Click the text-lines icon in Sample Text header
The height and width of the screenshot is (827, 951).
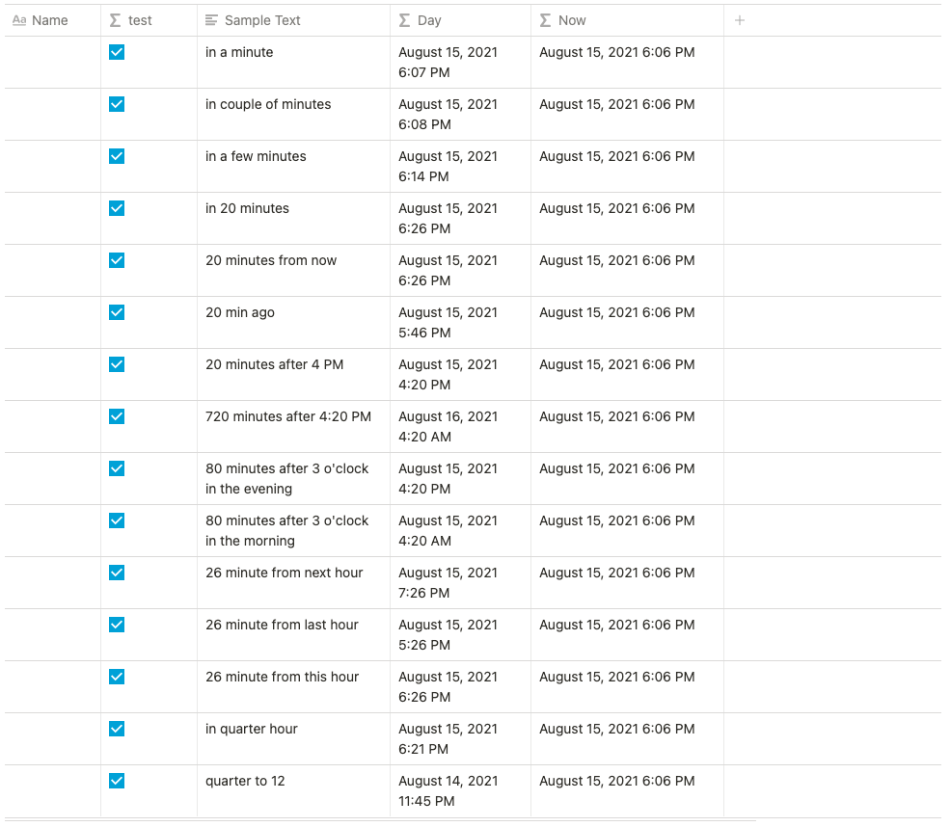[x=212, y=20]
